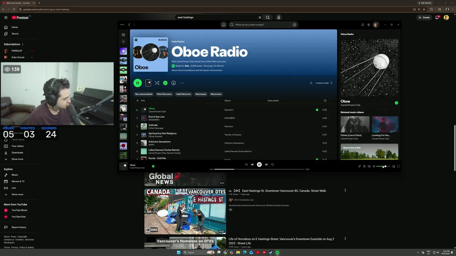
Task: Toggle saved checkmark in Oboe side panel
Action: pyautogui.click(x=396, y=103)
